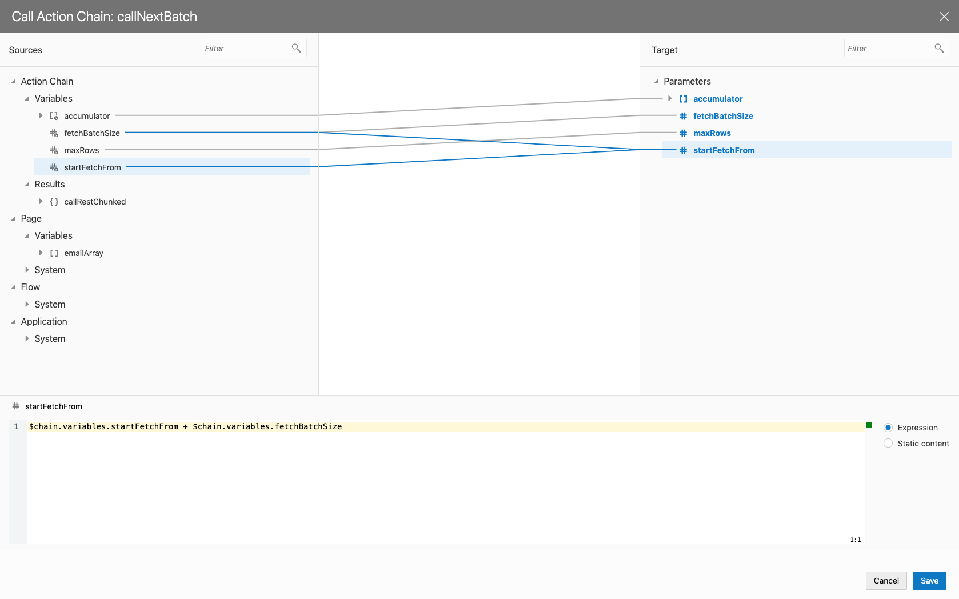
Task: Click the callRestChunked object icon
Action: 54,202
